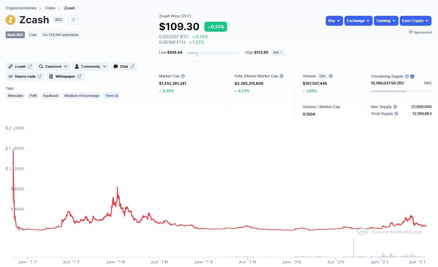Screen dimensions: 438x267
Task: Click the external link icon after Whitepaper
Action: (79, 76)
